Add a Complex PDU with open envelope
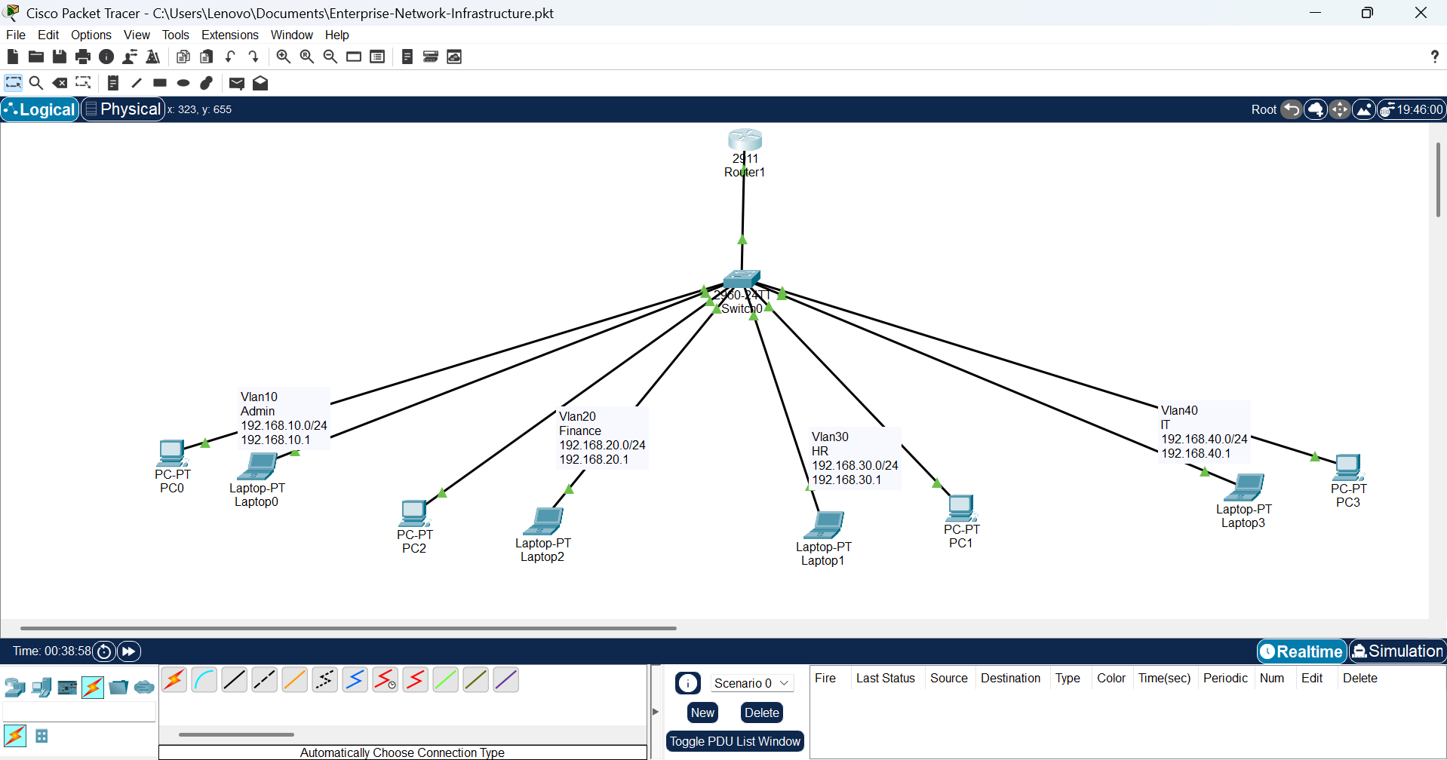The image size is (1447, 760). [x=260, y=83]
